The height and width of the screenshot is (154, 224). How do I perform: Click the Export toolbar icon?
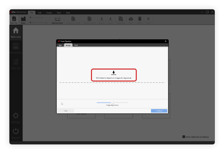(x=110, y=19)
